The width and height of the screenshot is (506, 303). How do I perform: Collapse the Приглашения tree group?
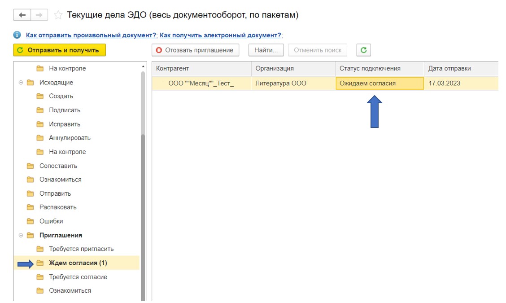[x=21, y=235]
